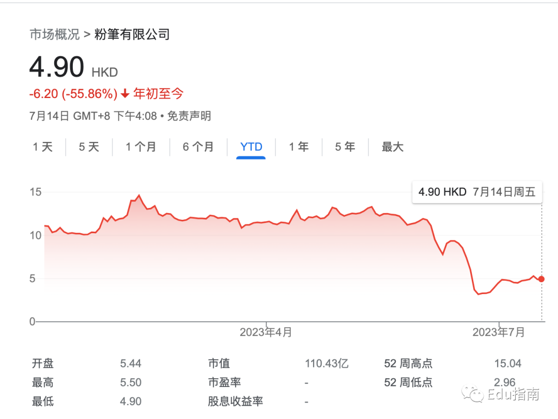
Task: Click the 2023年4月 axis label
Action: (x=266, y=332)
